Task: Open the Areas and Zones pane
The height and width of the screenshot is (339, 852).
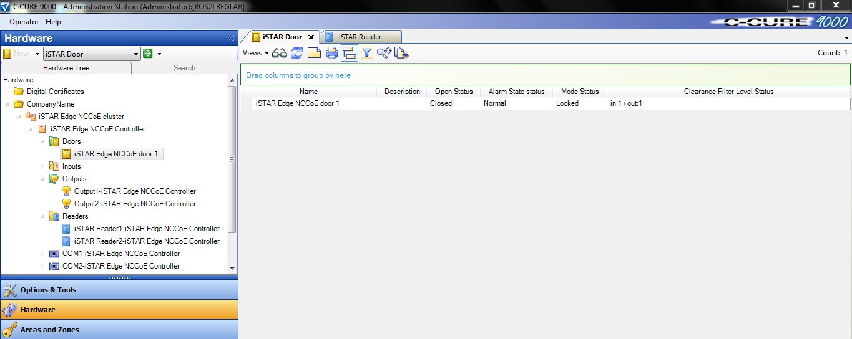Action: coord(119,330)
